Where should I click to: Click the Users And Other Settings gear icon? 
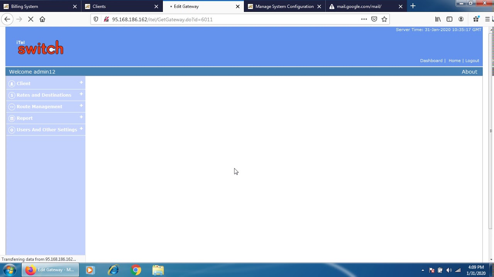[12, 130]
